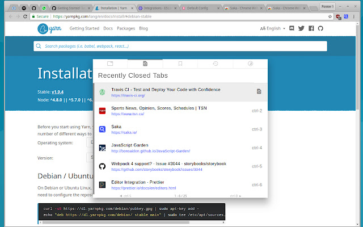Click the GitHub favicon beside Webpack 4 support
This screenshot has width=363, height=227.
[x=102, y=166]
